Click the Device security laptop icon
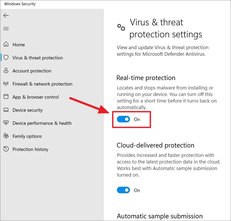 (x=6, y=110)
